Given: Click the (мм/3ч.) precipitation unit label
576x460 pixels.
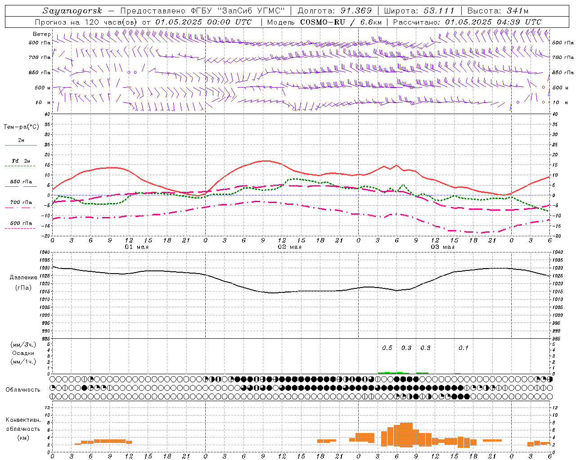Looking at the screenshot, I should click(x=23, y=345).
